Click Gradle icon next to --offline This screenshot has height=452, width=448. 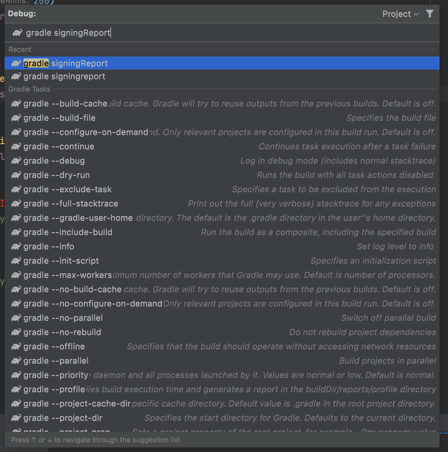click(16, 346)
